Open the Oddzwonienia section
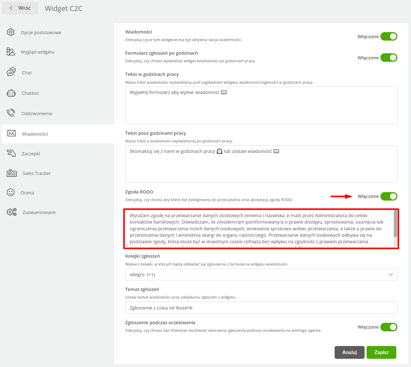The width and height of the screenshot is (411, 367). tap(37, 113)
